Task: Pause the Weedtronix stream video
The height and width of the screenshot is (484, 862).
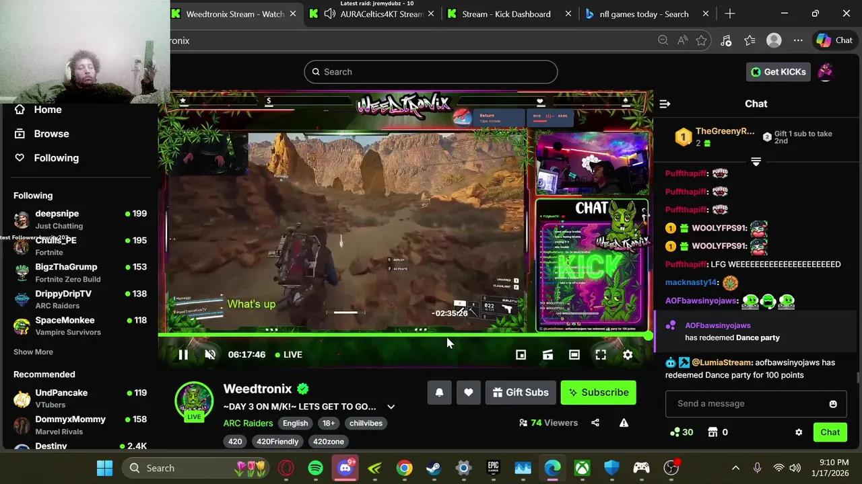Action: click(x=183, y=355)
